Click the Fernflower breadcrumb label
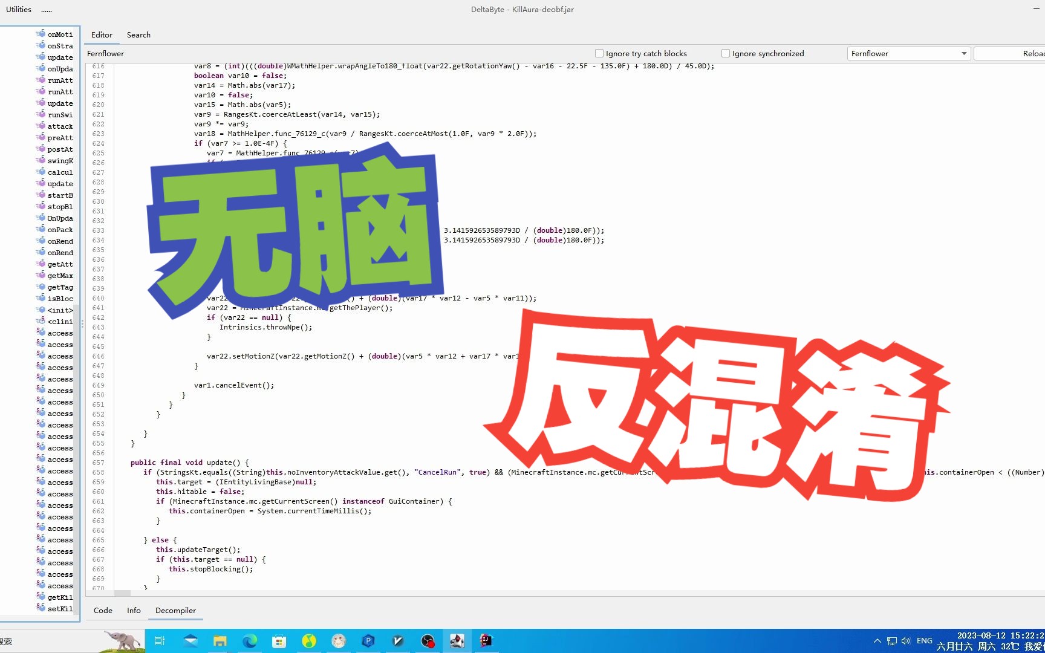Viewport: 1045px width, 653px height. click(x=105, y=53)
